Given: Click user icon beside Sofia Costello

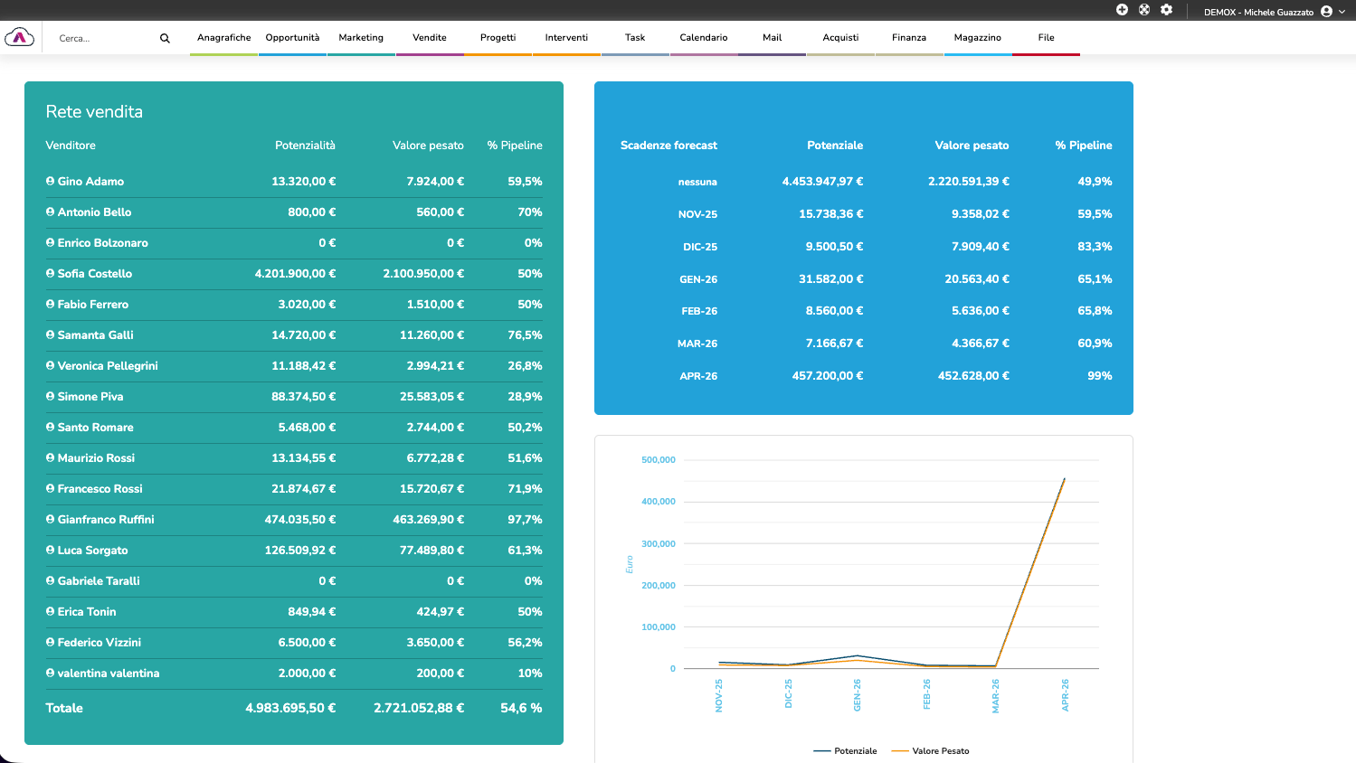Looking at the screenshot, I should tap(51, 273).
